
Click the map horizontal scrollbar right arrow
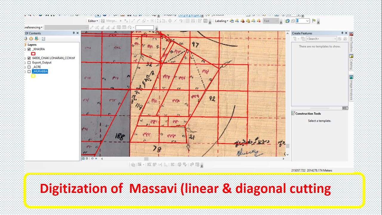[284, 159]
